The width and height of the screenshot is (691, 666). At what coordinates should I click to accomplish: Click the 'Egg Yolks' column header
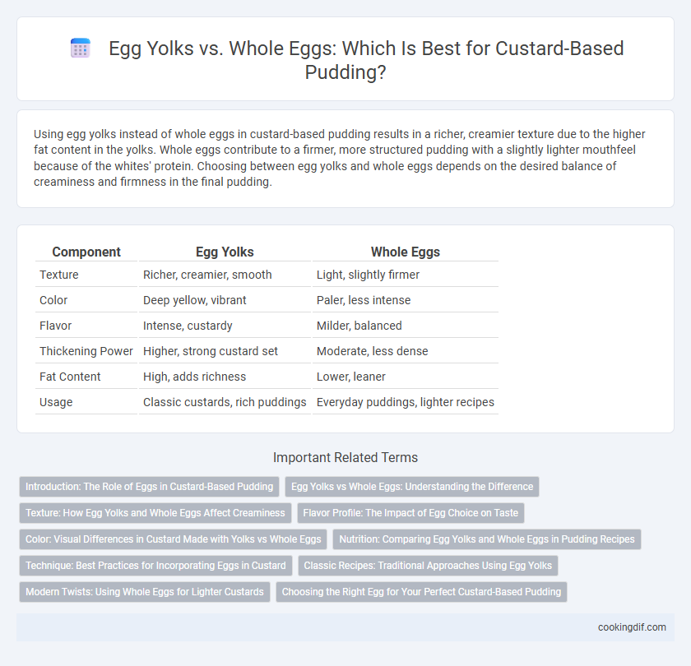click(225, 252)
